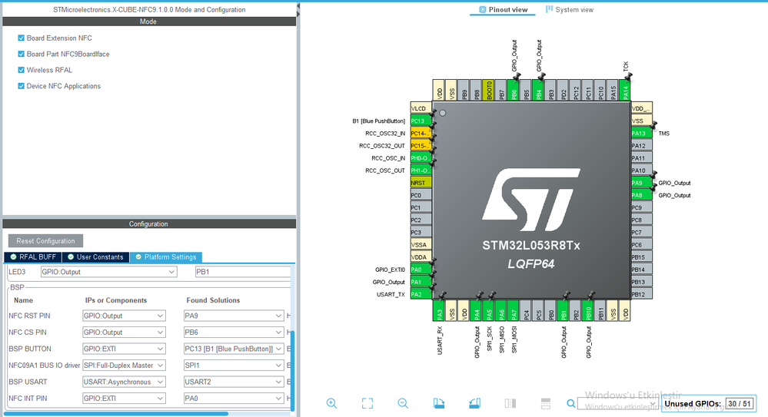This screenshot has width=768, height=417.
Task: Open the USART2 solution dropdown
Action: [x=234, y=382]
